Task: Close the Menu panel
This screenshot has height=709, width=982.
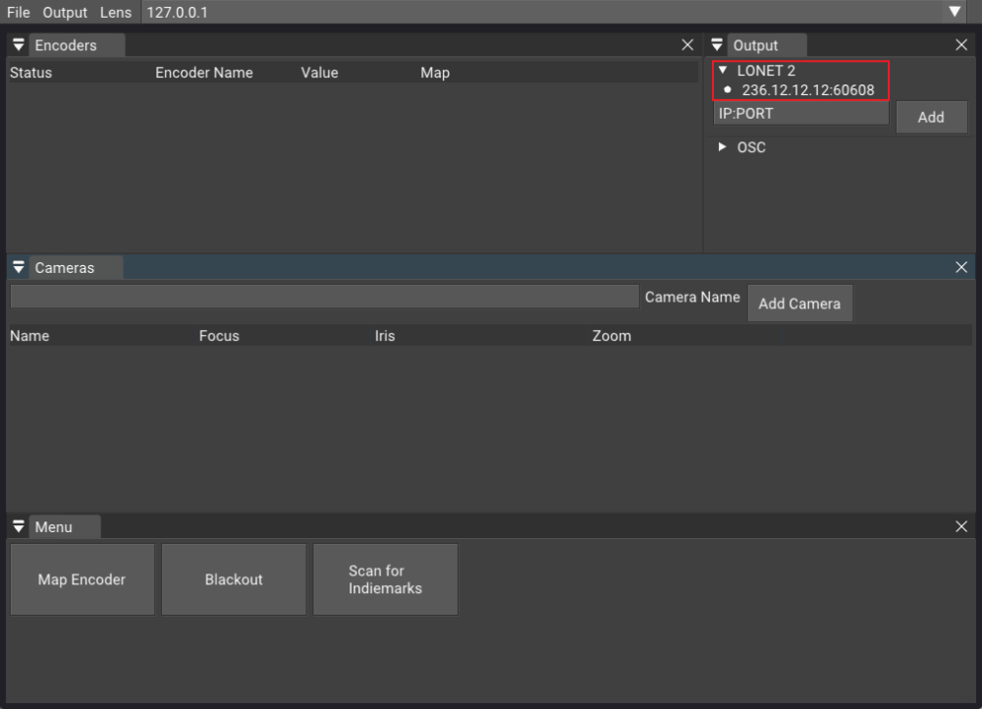Action: pos(961,526)
